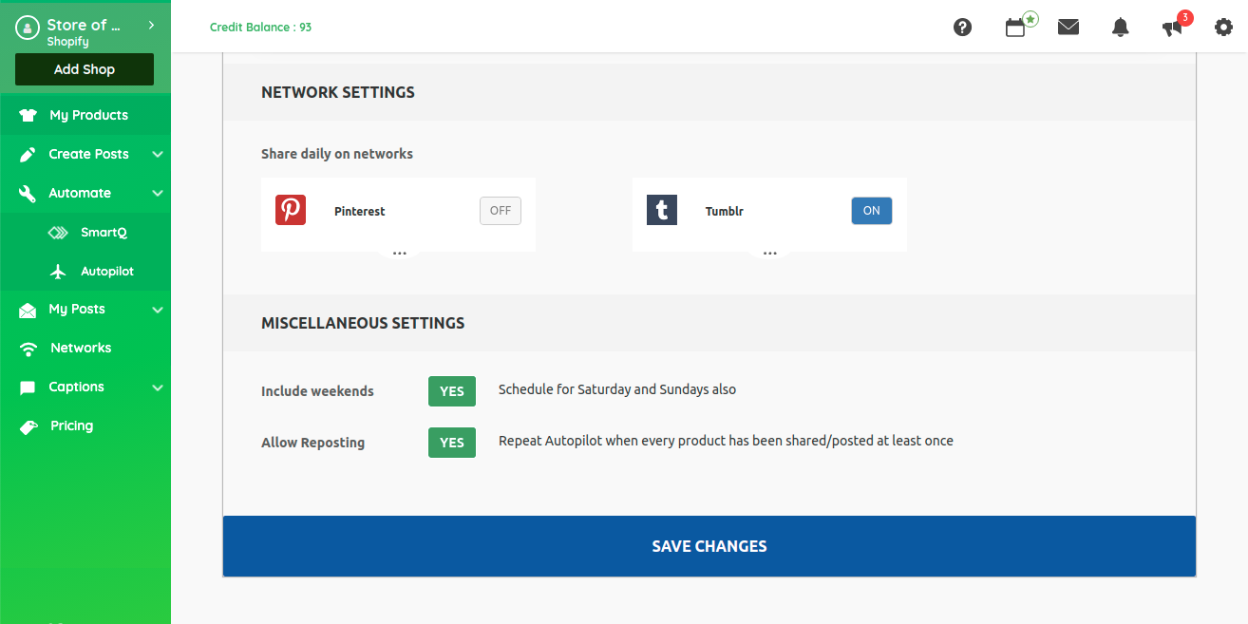Image resolution: width=1248 pixels, height=624 pixels.
Task: Go to My Products in sidebar
Action: (x=88, y=115)
